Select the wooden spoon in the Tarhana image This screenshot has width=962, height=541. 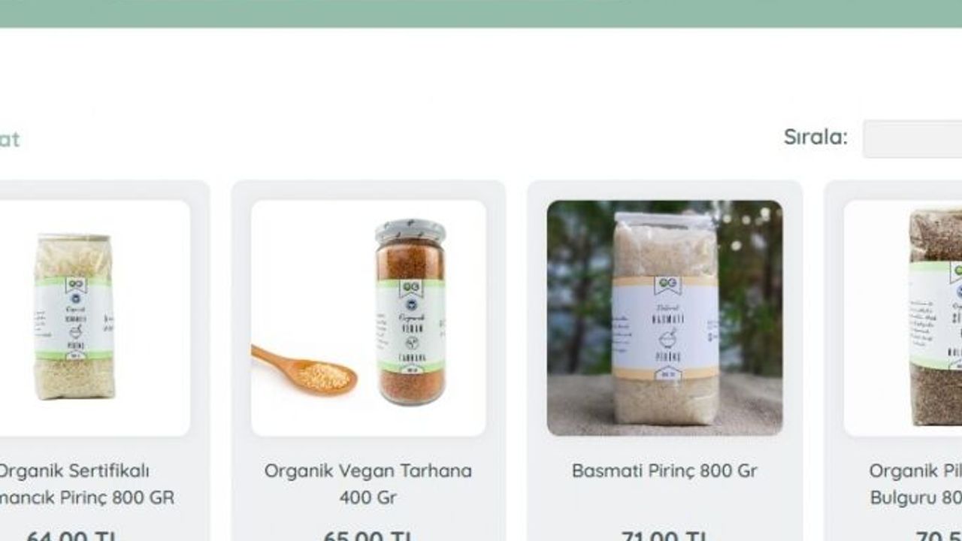tap(304, 370)
